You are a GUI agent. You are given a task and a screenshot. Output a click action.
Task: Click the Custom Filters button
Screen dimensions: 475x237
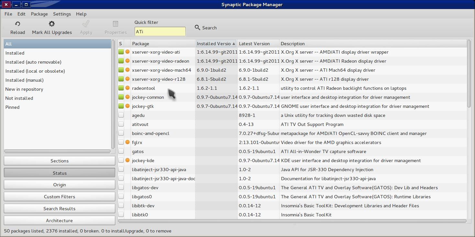tap(60, 197)
